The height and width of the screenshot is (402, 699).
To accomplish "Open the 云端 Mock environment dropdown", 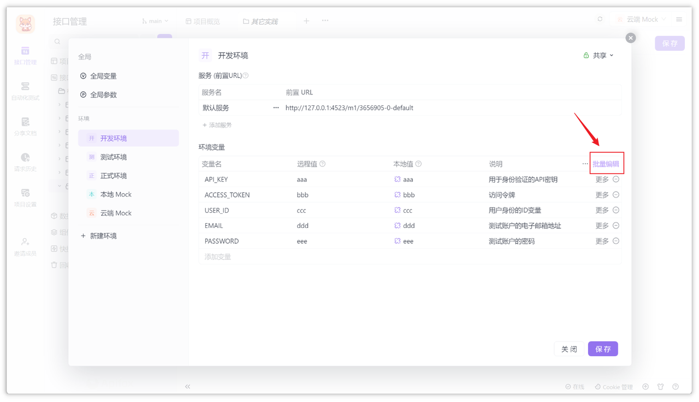I will (641, 19).
